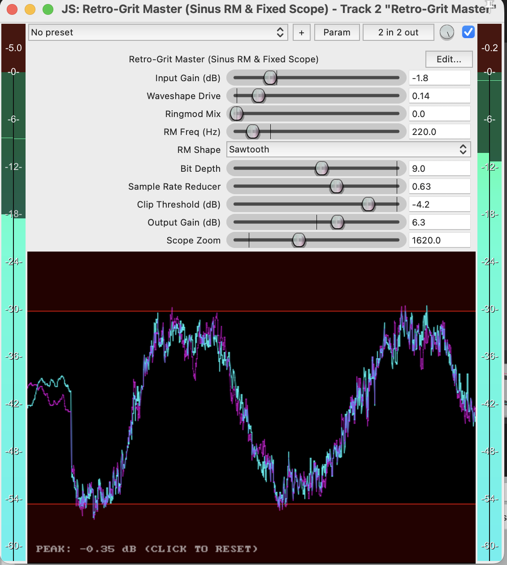Click PEAK readout to reset it

pos(147,549)
